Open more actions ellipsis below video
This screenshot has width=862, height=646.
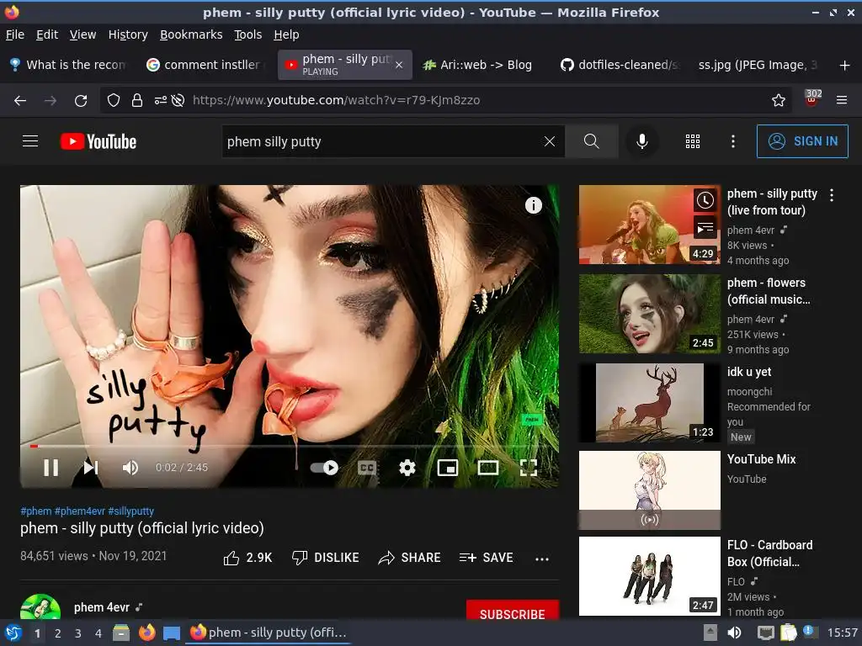(x=542, y=559)
